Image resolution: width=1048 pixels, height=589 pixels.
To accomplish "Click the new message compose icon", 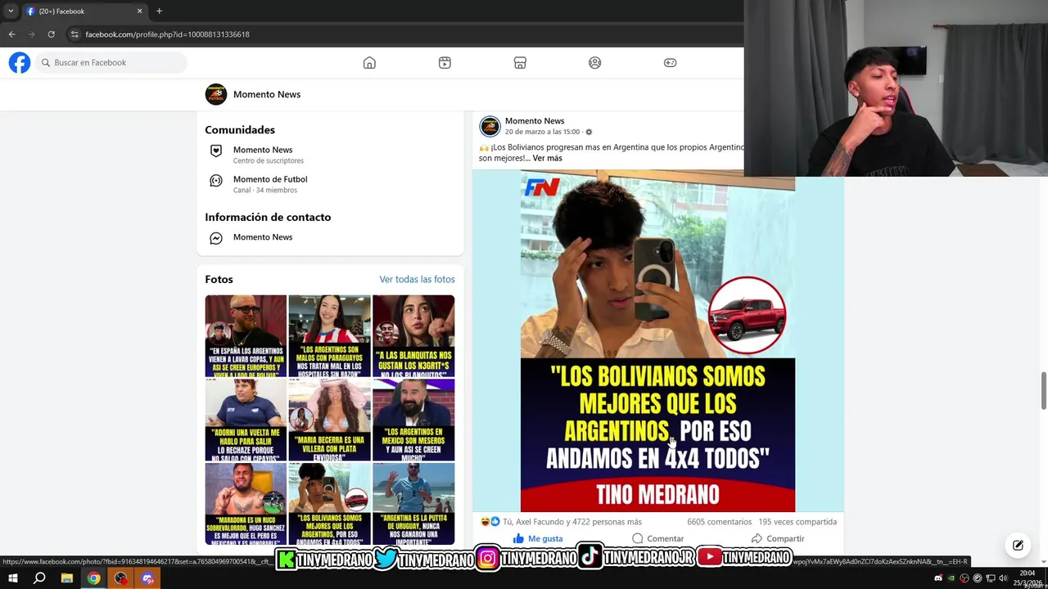I will pyautogui.click(x=1018, y=545).
